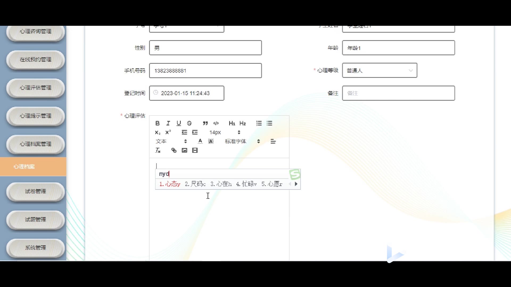Apply subscript formatting

158,132
